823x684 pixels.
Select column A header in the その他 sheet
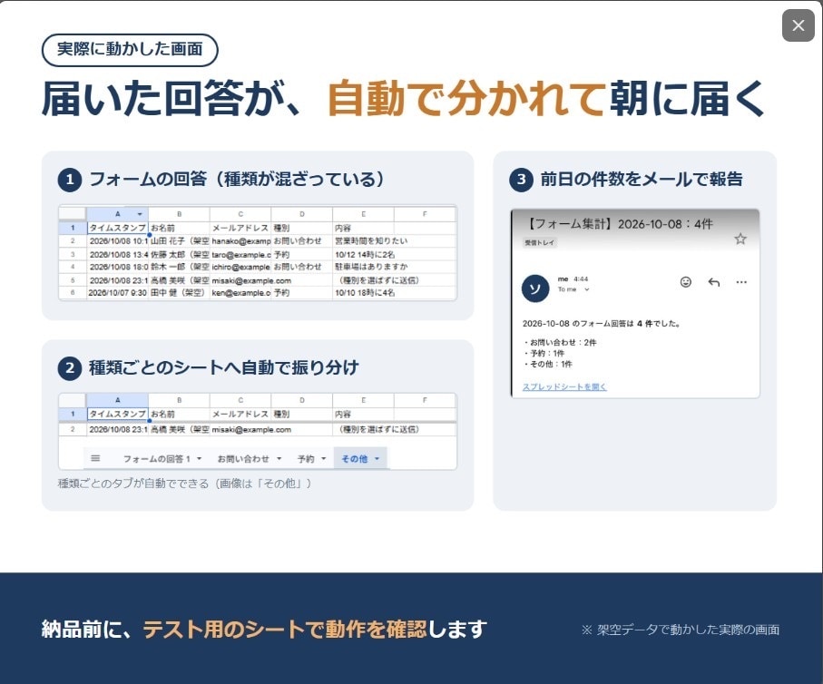point(117,400)
